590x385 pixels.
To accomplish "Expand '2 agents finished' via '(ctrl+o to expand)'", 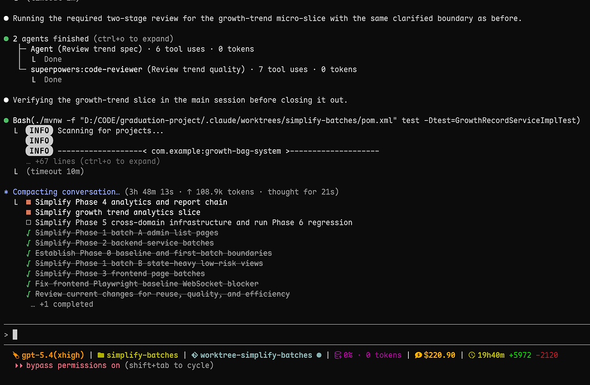I will pos(133,39).
